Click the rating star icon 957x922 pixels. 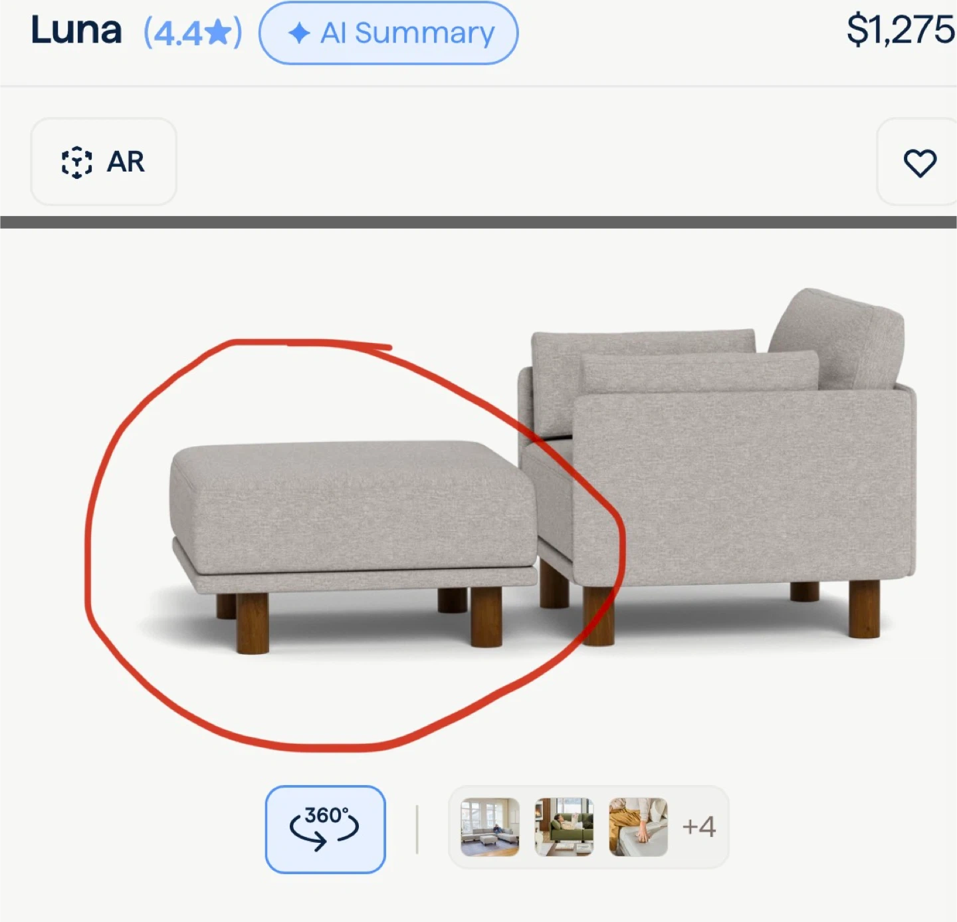219,33
